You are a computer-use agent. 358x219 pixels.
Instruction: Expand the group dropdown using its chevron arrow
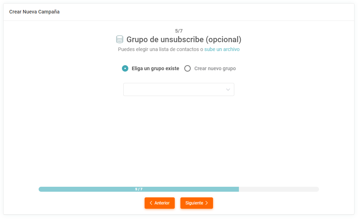(x=228, y=90)
